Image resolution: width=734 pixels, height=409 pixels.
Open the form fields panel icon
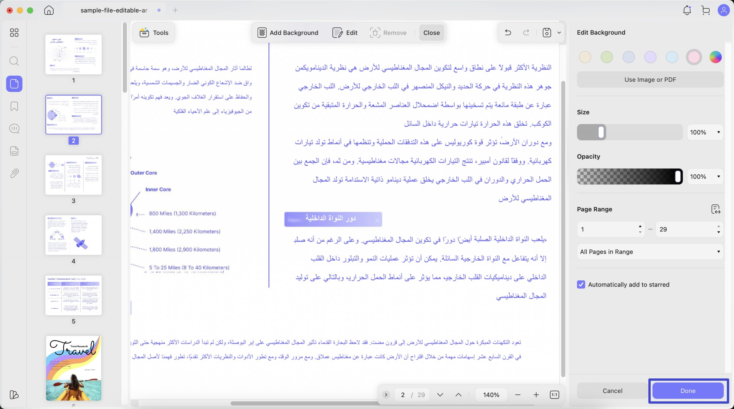(14, 151)
